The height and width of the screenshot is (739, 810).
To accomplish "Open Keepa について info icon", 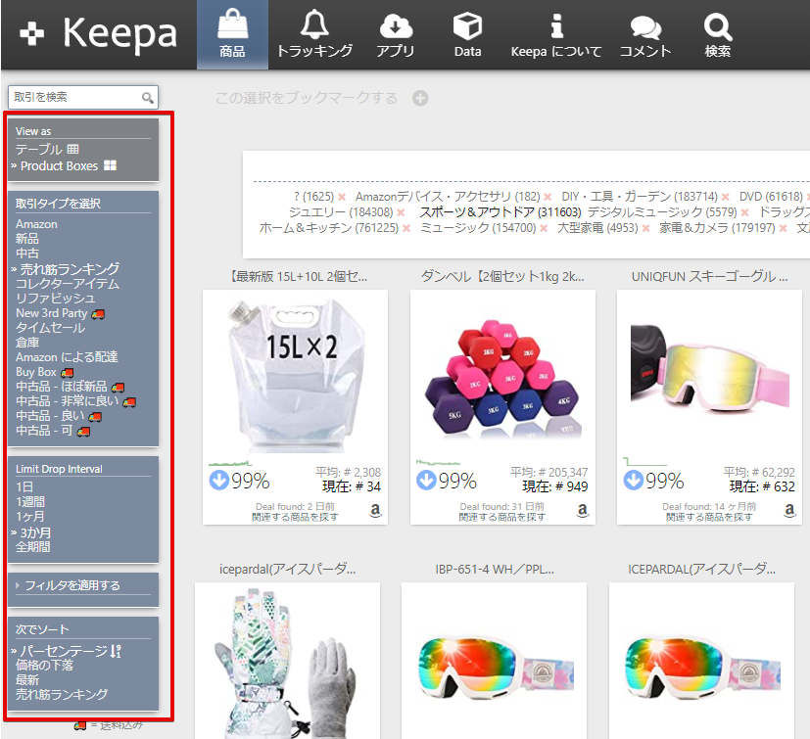I will [x=556, y=34].
